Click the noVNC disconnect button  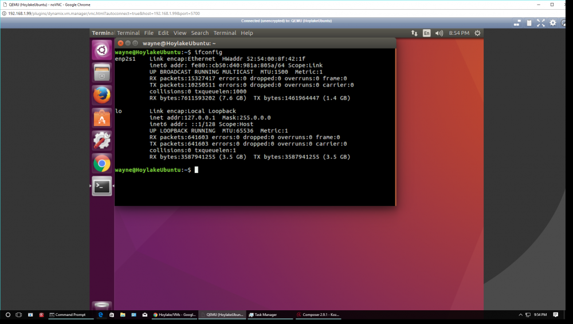[563, 23]
